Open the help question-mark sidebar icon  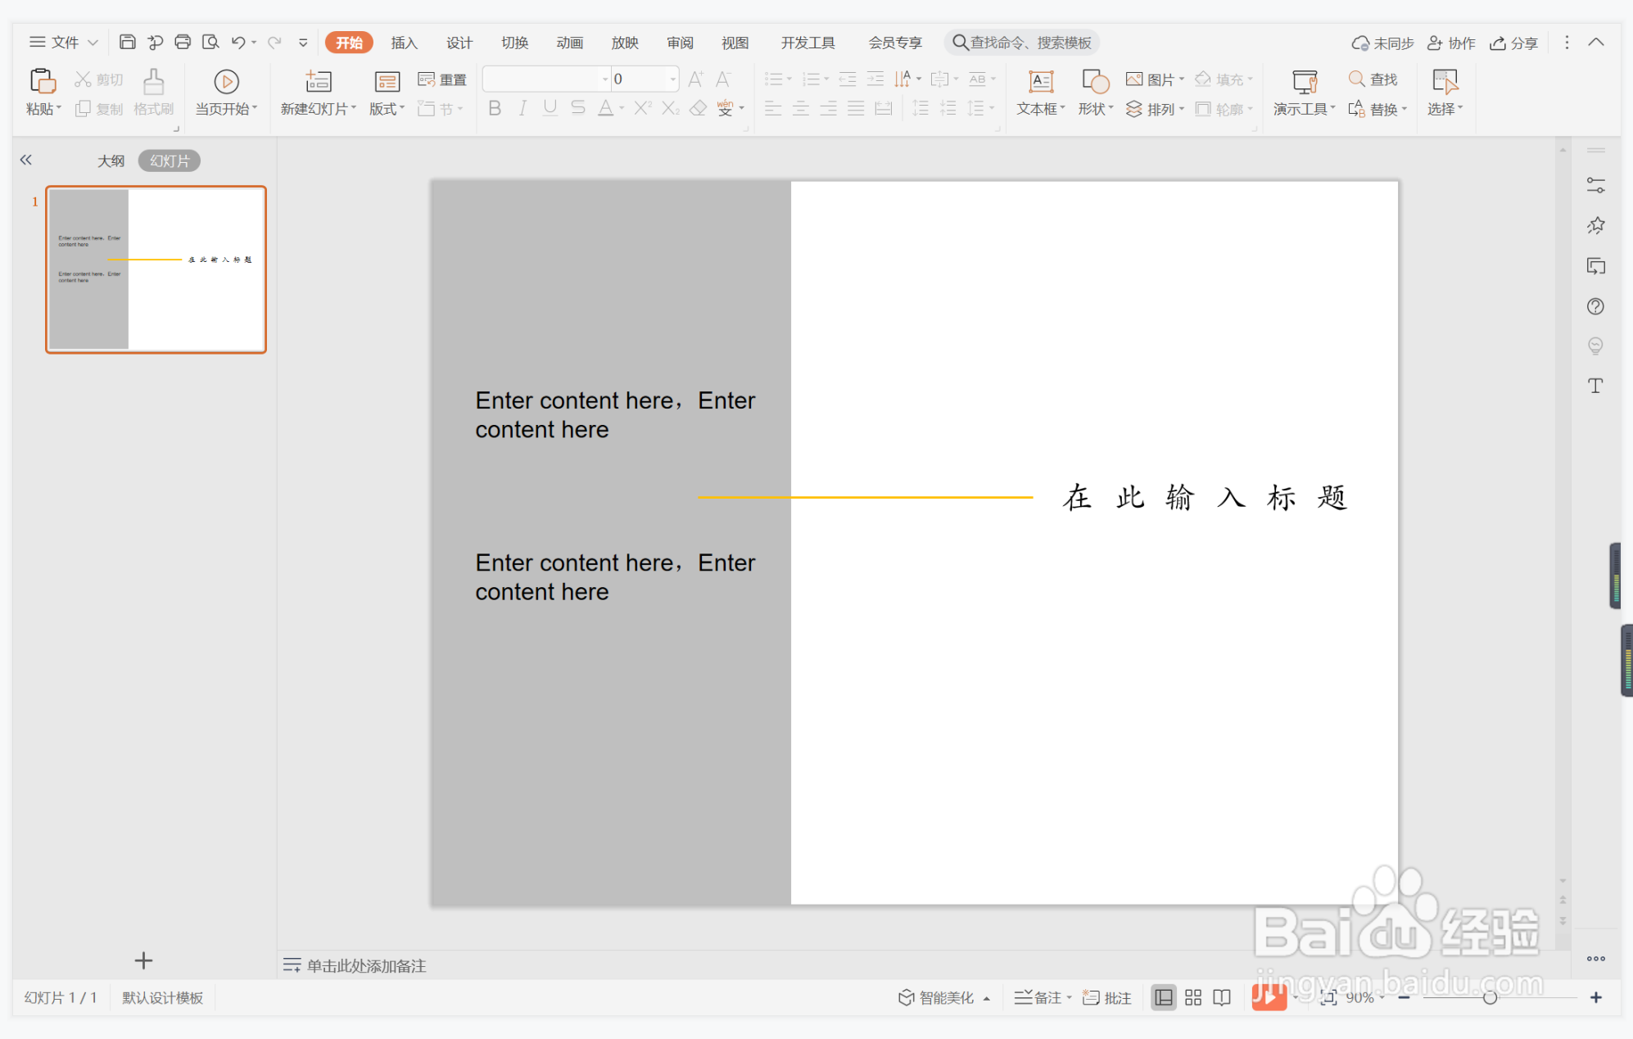[x=1595, y=306]
